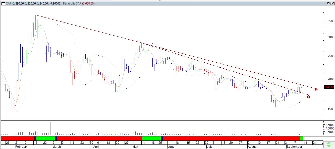Click the 26 date label on time axis

(8, 143)
